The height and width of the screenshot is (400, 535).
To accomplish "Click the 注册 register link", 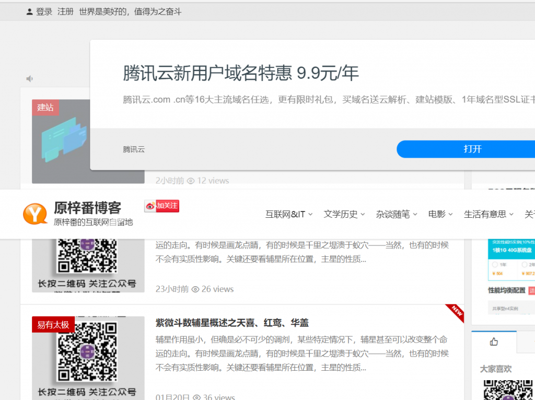I will pos(65,11).
